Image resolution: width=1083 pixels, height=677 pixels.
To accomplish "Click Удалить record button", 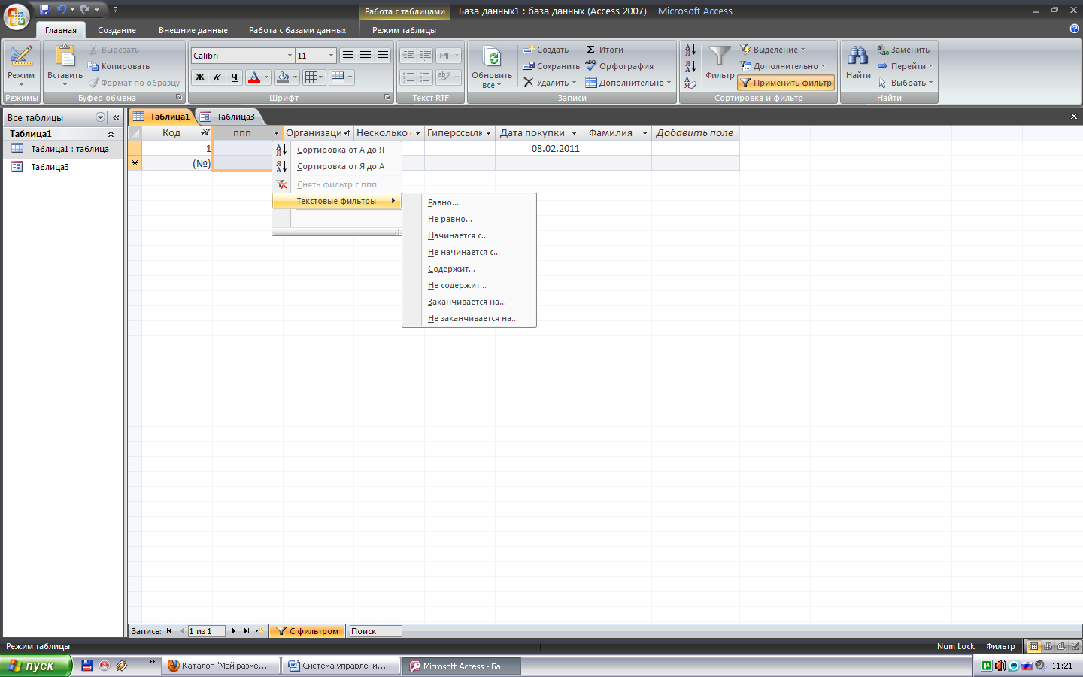I will point(550,83).
